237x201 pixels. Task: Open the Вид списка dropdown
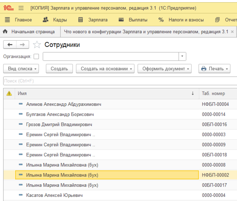point(21,68)
